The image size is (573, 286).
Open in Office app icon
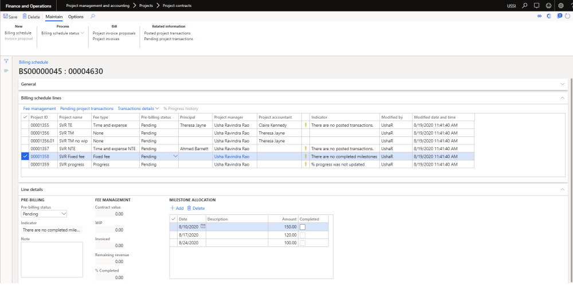pos(549,16)
